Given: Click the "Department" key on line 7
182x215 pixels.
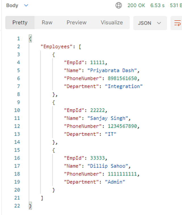Looking at the screenshot, I should (81, 86).
